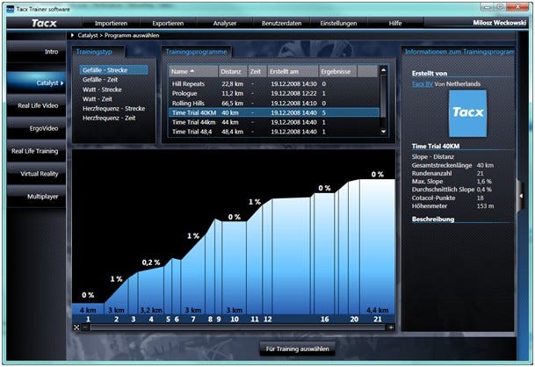Open the Importieren menu
The image size is (535, 367).
tap(111, 23)
